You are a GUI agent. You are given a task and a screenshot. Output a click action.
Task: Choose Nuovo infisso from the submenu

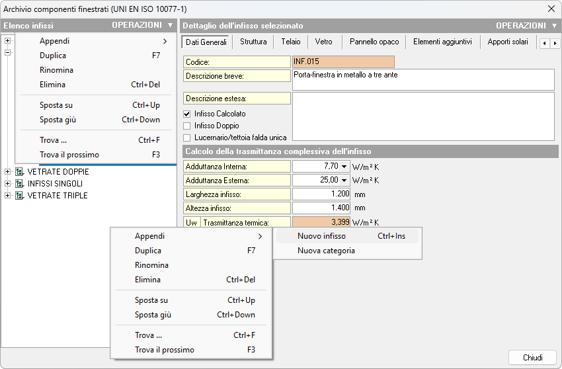point(321,236)
